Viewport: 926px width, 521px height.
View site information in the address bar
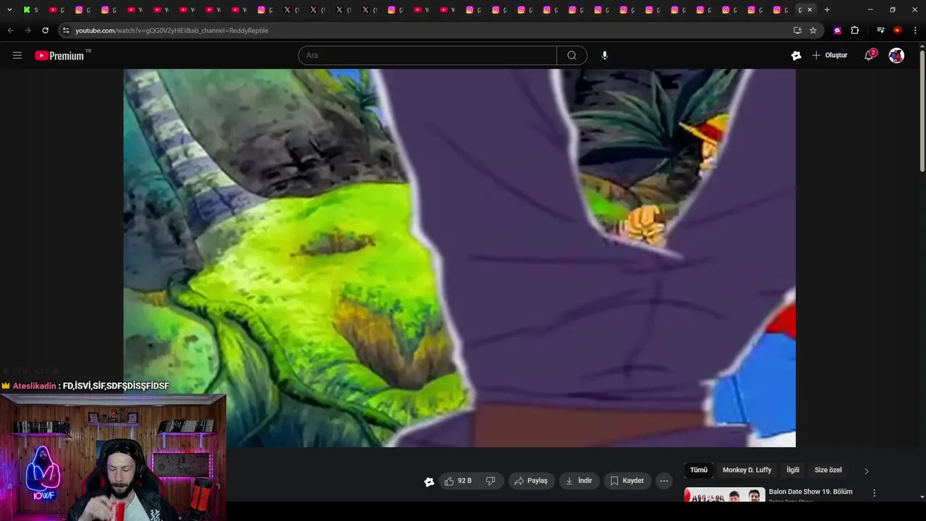point(66,30)
